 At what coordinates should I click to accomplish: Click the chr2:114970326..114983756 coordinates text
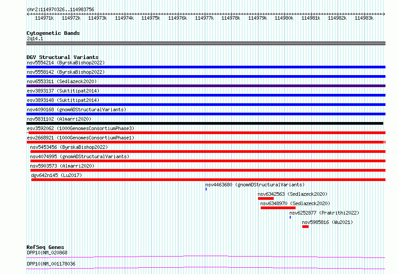click(60, 9)
